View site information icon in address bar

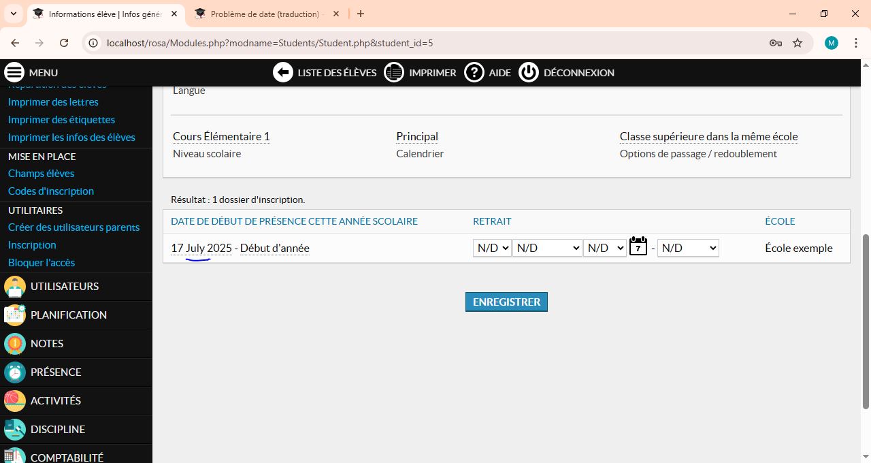coord(94,43)
